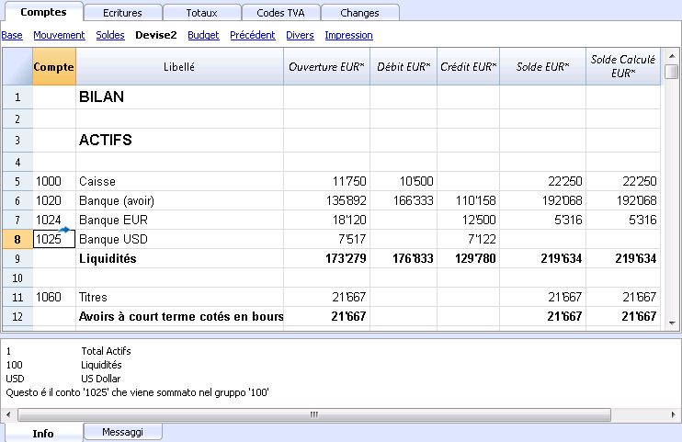Click Banque (avoir) credit value 110'158
The height and width of the screenshot is (442, 682).
469,200
